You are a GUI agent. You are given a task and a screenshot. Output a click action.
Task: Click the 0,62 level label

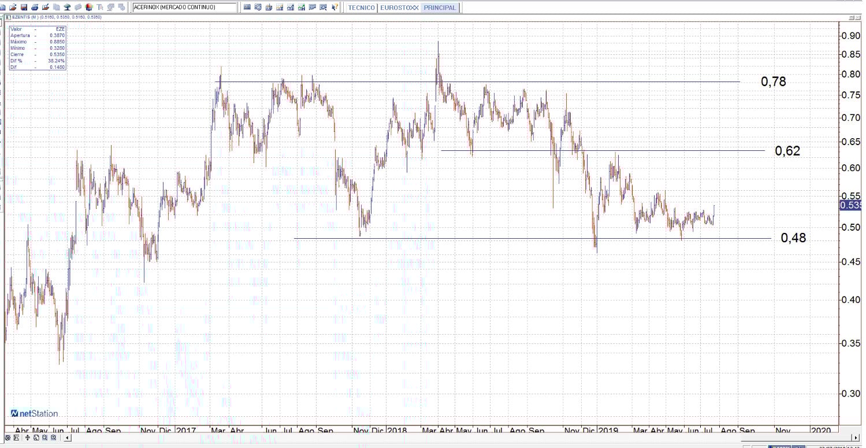(x=787, y=151)
